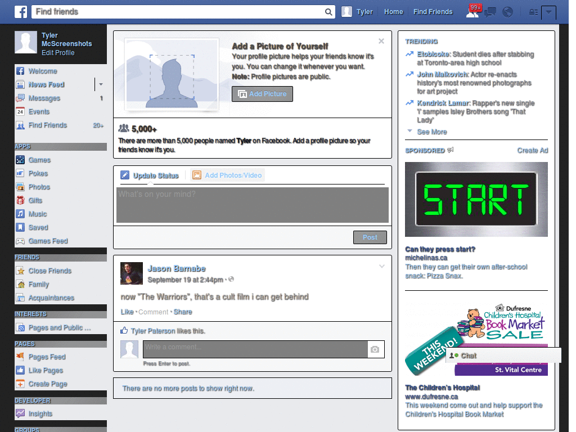Click the Acquaintances list icon
Image resolution: width=576 pixels, height=432 pixels.
[x=20, y=298]
